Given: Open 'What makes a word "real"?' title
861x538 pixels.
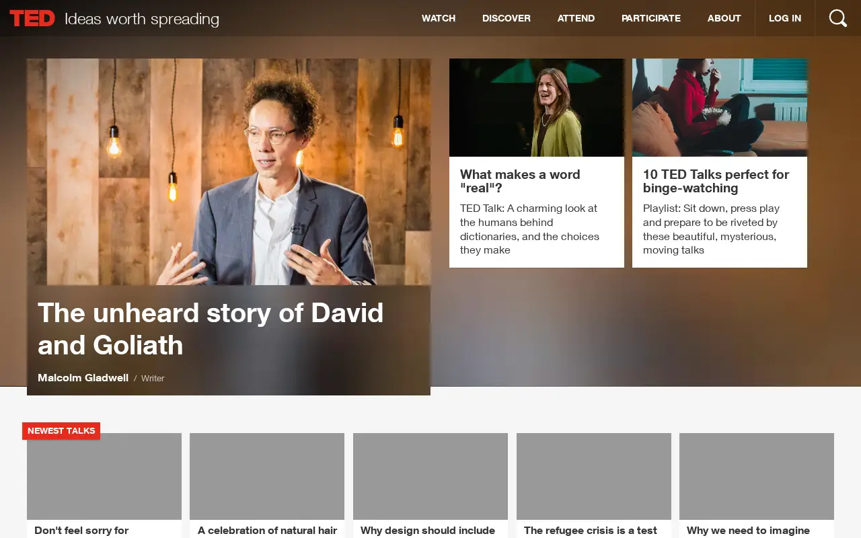Looking at the screenshot, I should pos(520,181).
